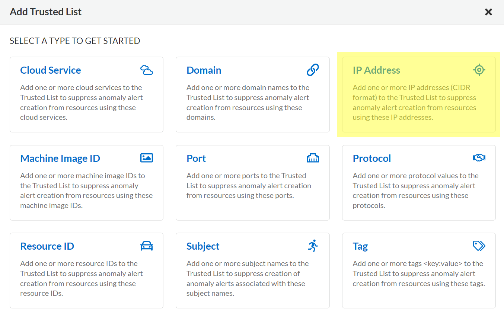Click the ethernet port icon on Port card
This screenshot has width=504, height=317.
[313, 158]
